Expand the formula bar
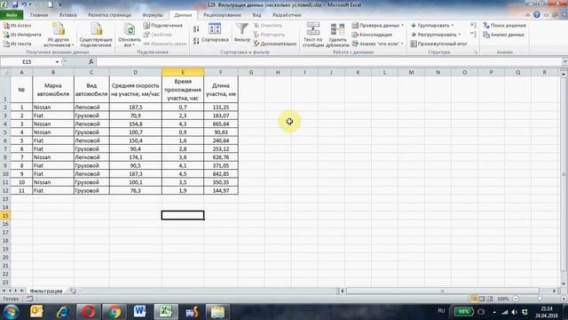The height and width of the screenshot is (320, 568). [x=564, y=62]
